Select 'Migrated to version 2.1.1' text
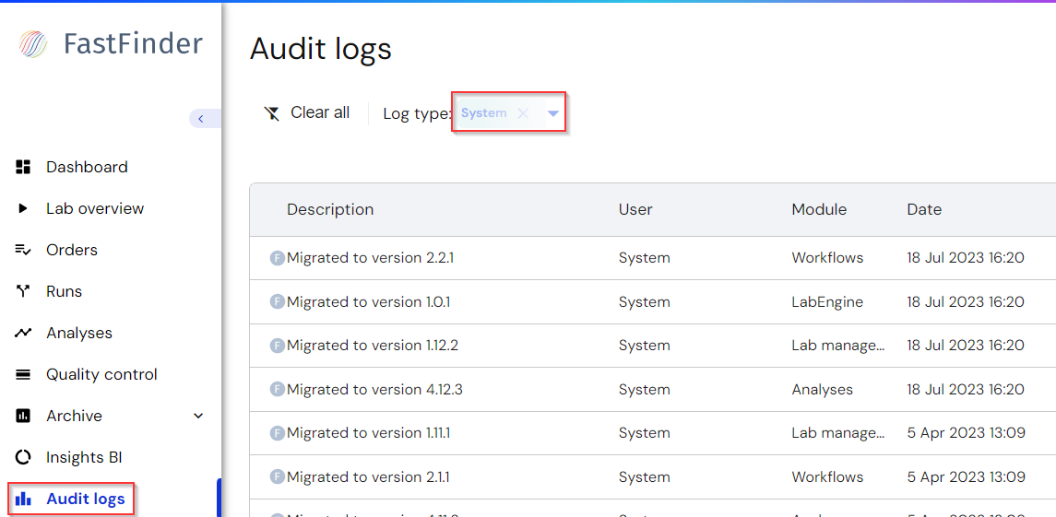 click(x=368, y=476)
